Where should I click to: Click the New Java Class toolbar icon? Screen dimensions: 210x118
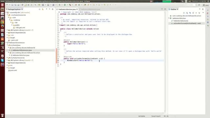click(79, 5)
